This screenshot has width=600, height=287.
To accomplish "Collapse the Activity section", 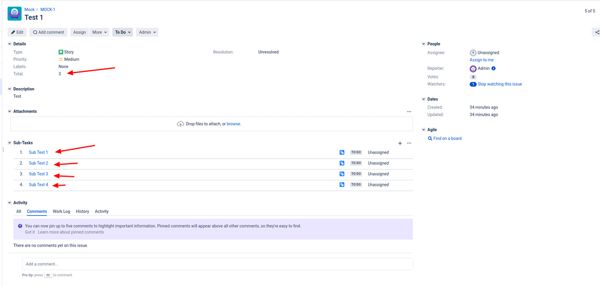I will click(x=10, y=203).
